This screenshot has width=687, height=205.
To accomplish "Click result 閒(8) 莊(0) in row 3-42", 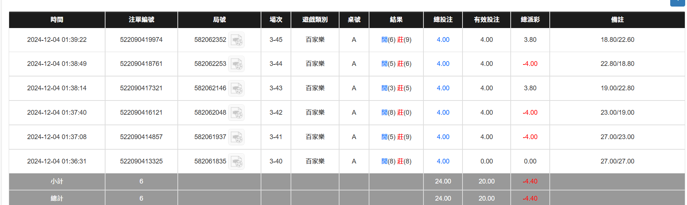I will click(396, 113).
